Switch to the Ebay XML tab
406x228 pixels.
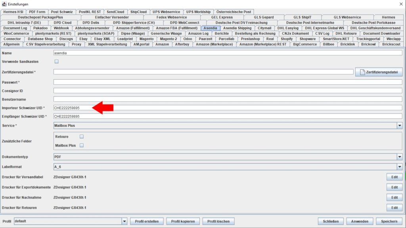(x=102, y=39)
